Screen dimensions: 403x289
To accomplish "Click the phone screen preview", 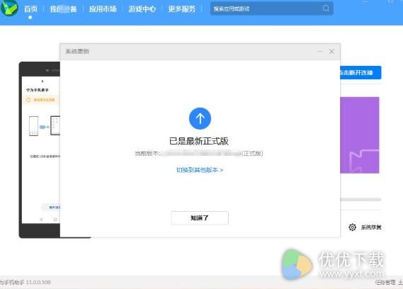I will pyautogui.click(x=41, y=149).
